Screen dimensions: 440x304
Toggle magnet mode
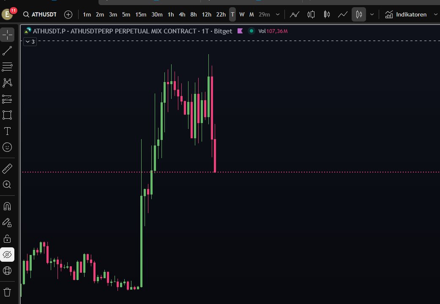[7, 206]
